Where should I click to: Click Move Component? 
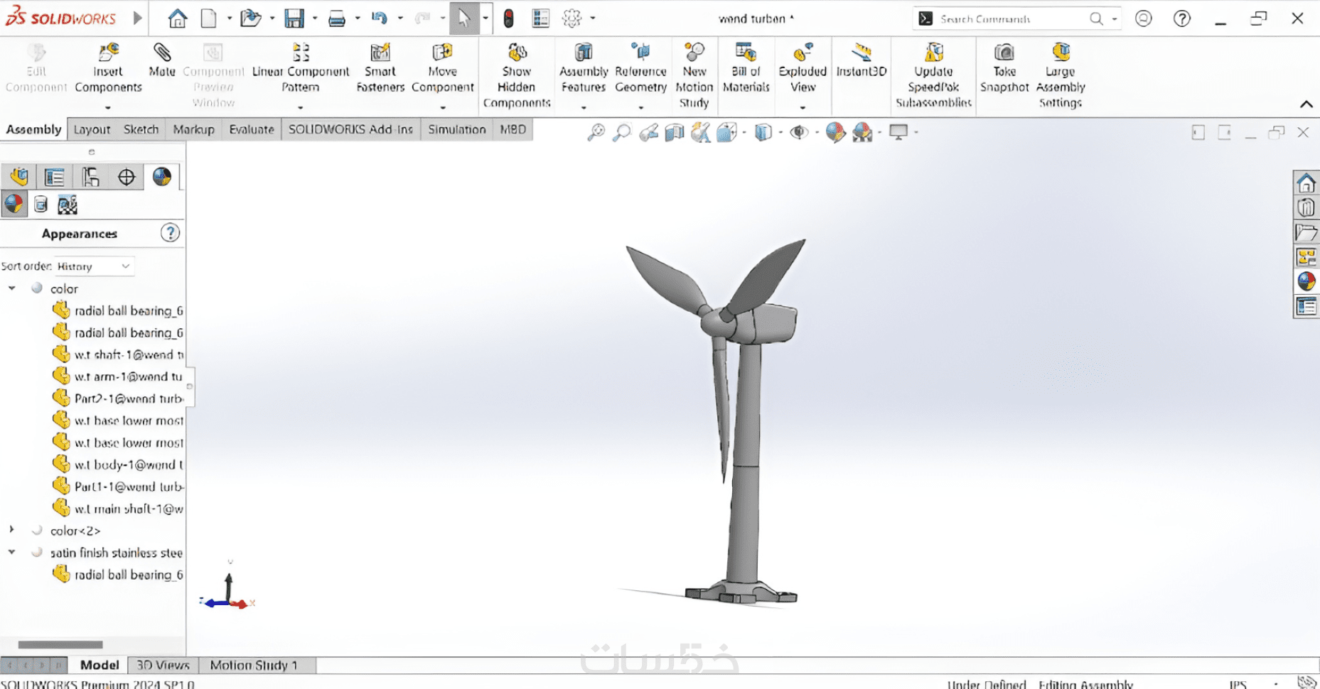click(443, 70)
